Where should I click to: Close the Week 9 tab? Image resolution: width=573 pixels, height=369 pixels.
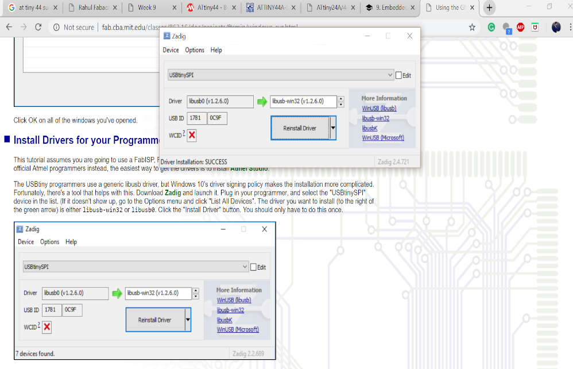[x=175, y=7]
